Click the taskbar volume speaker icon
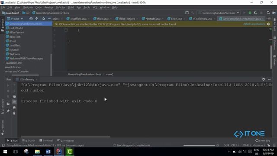Image resolution: width=277 pixels, height=156 pixels. click(x=239, y=152)
